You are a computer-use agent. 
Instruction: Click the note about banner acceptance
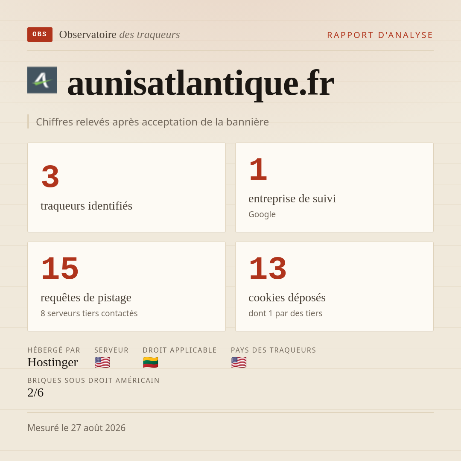tap(152, 122)
